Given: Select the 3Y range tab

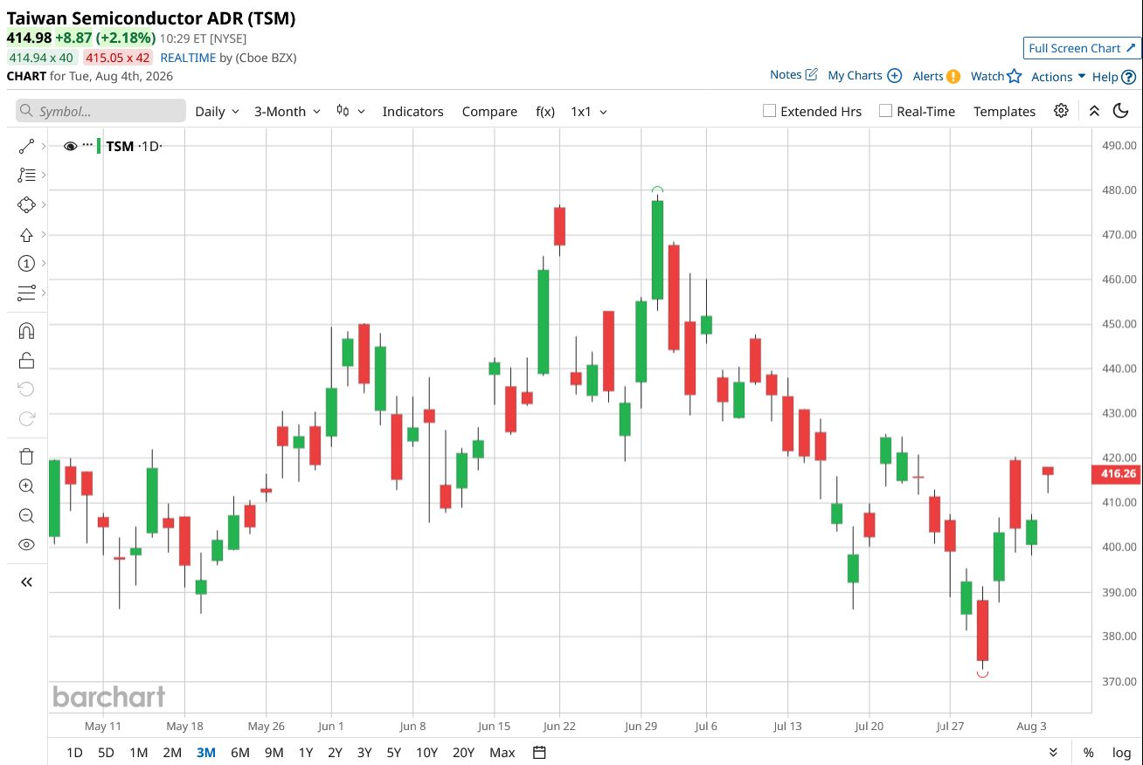Looking at the screenshot, I should coord(364,753).
